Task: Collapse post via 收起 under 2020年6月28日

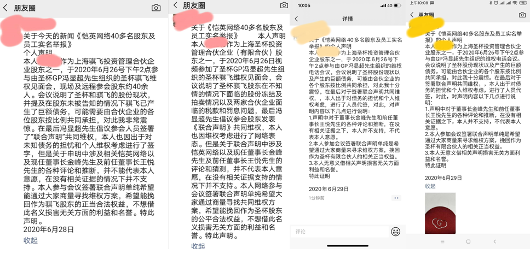Action: (x=31, y=240)
